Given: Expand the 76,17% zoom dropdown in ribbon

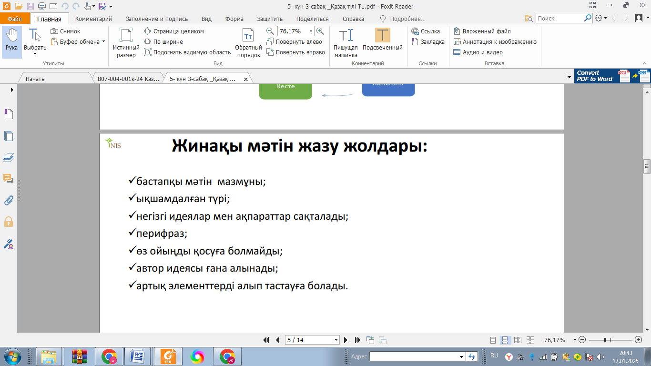Looking at the screenshot, I should click(311, 31).
